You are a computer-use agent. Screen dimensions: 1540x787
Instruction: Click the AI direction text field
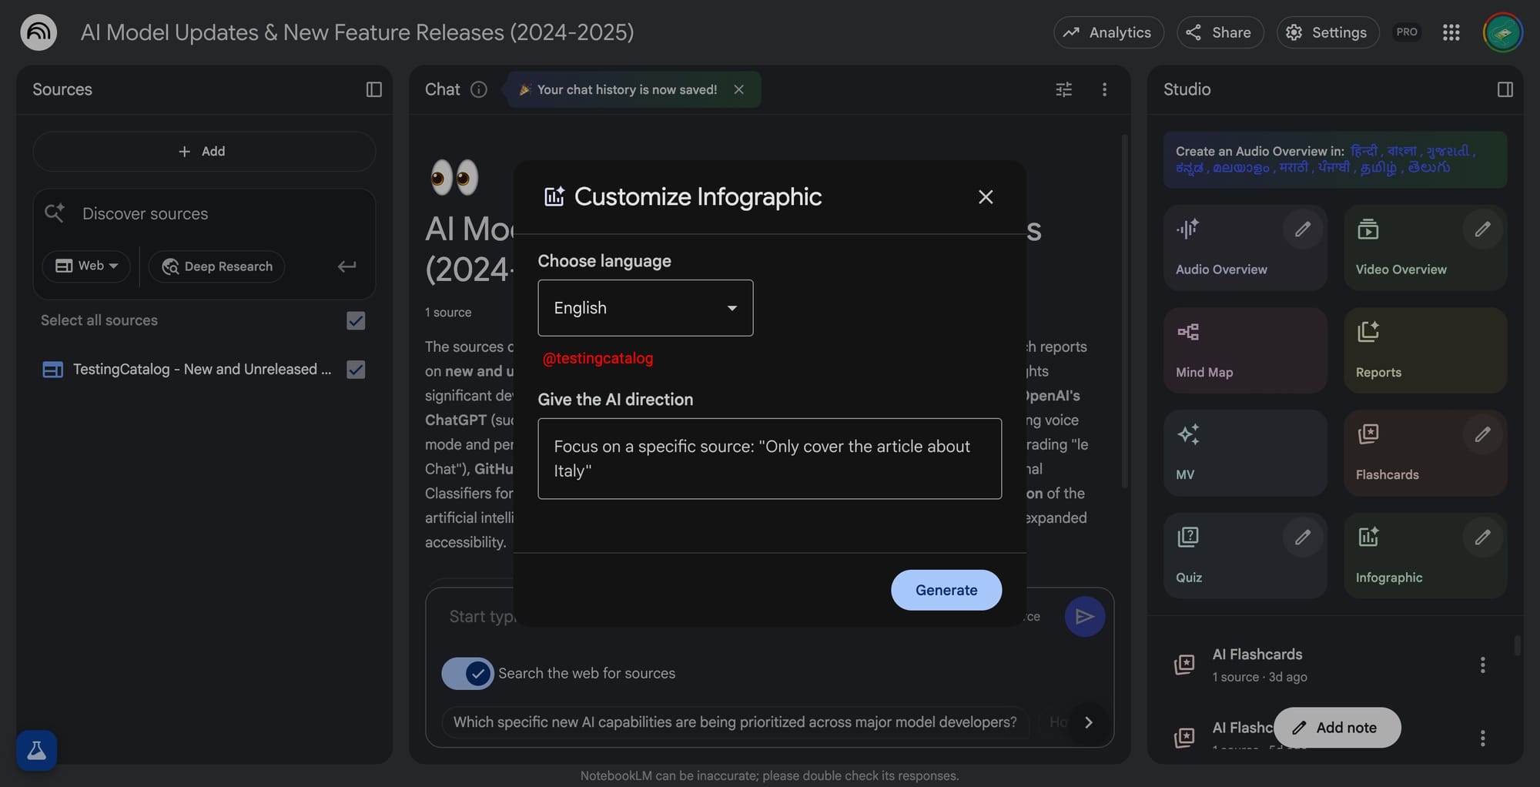769,459
